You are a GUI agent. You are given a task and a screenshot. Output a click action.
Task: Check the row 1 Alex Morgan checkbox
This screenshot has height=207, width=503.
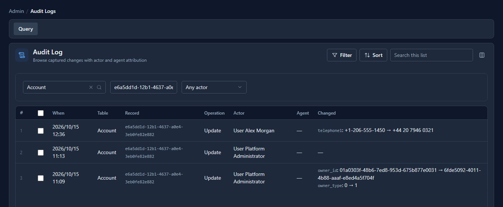(x=41, y=130)
